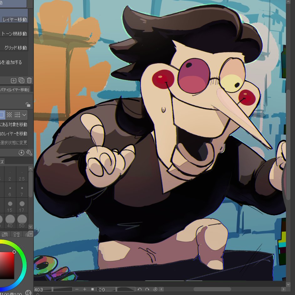Click the horizontal scrollbar left arrow
This screenshot has height=295, width=295.
(x=161, y=289)
